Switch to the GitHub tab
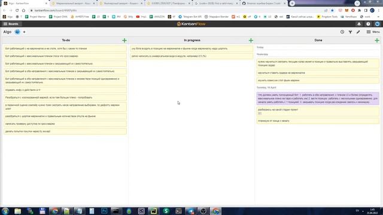 [x=263, y=4]
